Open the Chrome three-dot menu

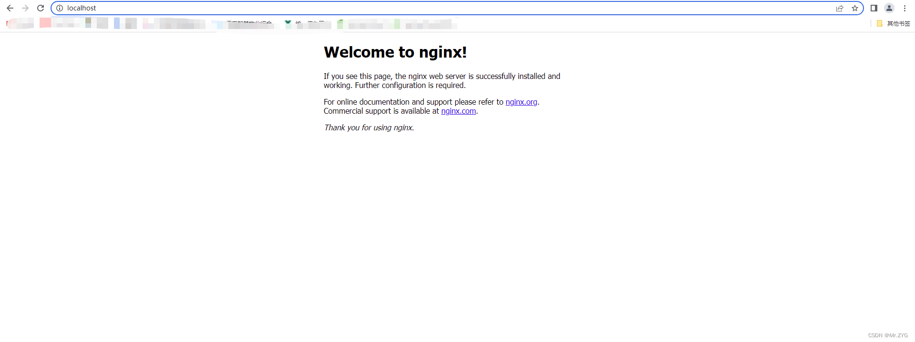(x=905, y=8)
